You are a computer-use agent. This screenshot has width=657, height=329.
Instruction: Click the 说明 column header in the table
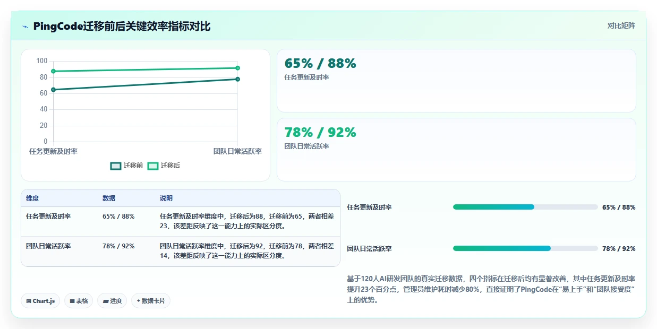[166, 198]
